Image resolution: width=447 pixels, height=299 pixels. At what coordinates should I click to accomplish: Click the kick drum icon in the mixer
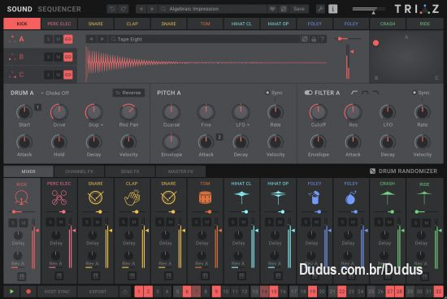(x=21, y=197)
